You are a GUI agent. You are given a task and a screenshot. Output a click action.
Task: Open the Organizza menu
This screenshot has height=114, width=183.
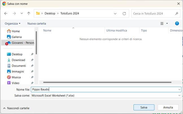(12, 24)
